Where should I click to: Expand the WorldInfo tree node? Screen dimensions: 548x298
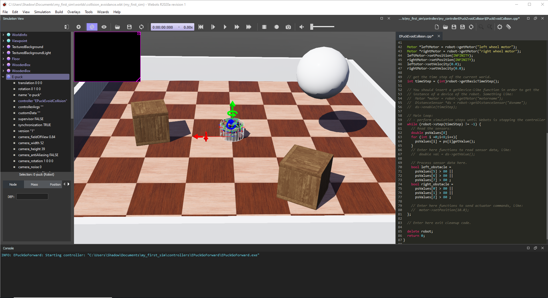[x=3, y=35]
